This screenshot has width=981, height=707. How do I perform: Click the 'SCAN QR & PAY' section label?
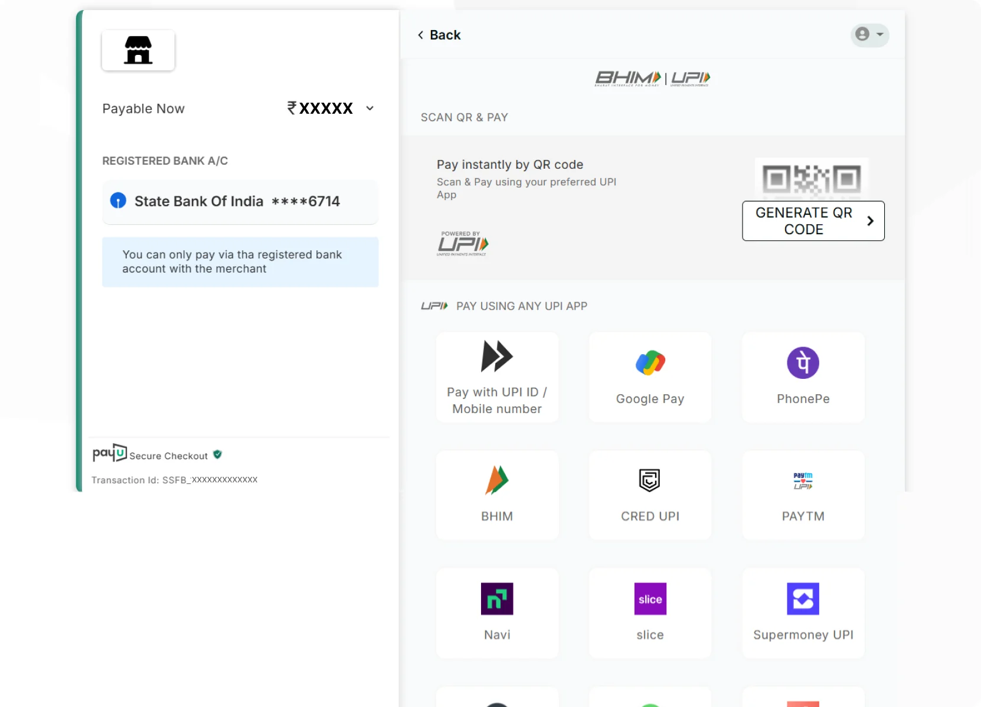tap(464, 117)
